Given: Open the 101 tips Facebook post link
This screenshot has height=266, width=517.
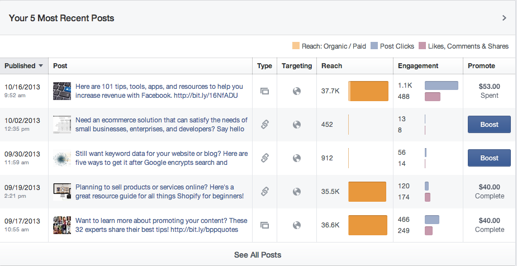Looking at the screenshot, I should (x=159, y=91).
